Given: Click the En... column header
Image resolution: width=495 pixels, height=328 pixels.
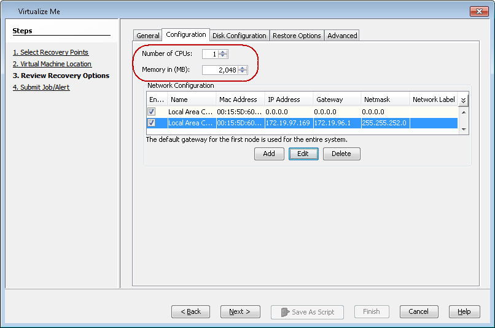Looking at the screenshot, I should click(x=157, y=100).
